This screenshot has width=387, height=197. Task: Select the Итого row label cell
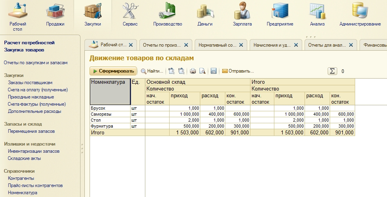click(x=117, y=132)
